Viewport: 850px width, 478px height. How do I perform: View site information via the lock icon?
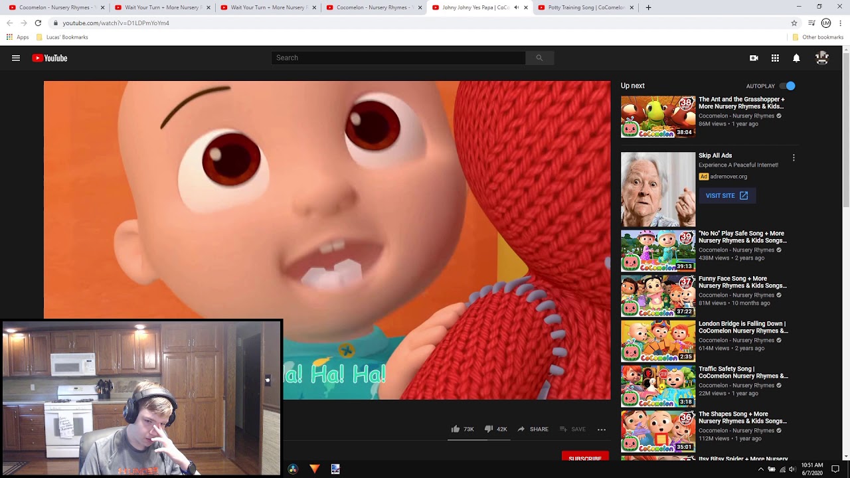[56, 23]
